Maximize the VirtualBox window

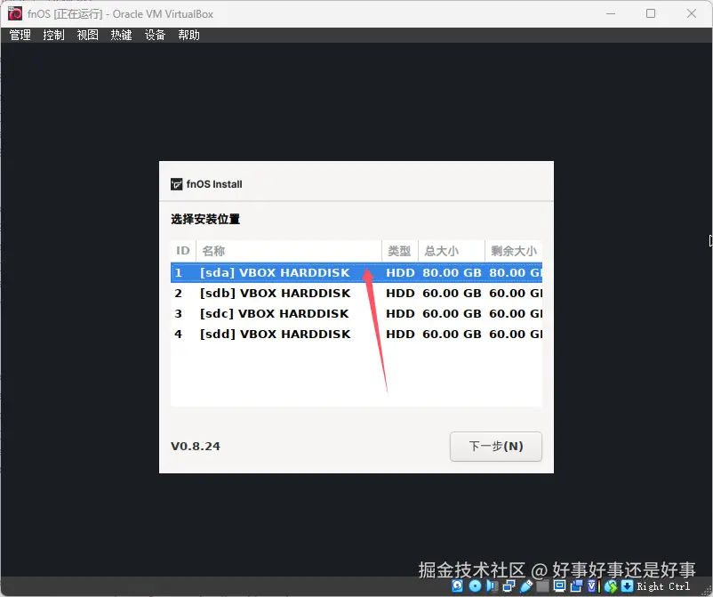tap(651, 13)
